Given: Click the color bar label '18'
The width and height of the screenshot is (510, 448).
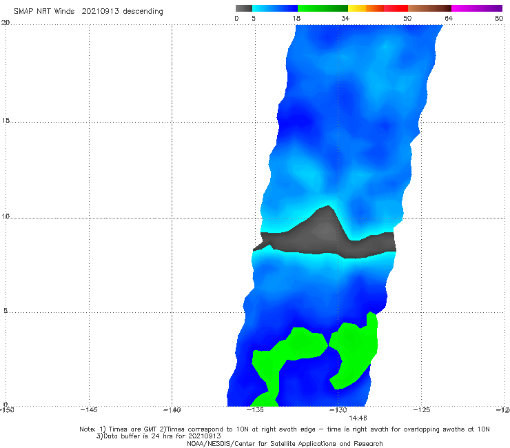Looking at the screenshot, I should pyautogui.click(x=296, y=19).
